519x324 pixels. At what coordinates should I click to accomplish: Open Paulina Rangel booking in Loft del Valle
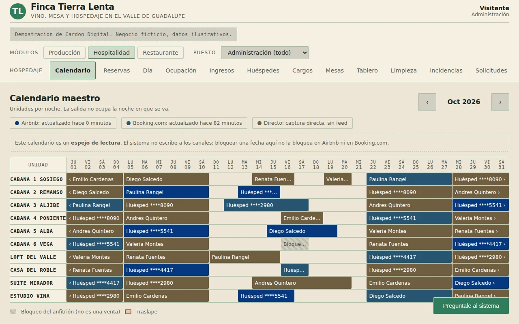[245, 257]
